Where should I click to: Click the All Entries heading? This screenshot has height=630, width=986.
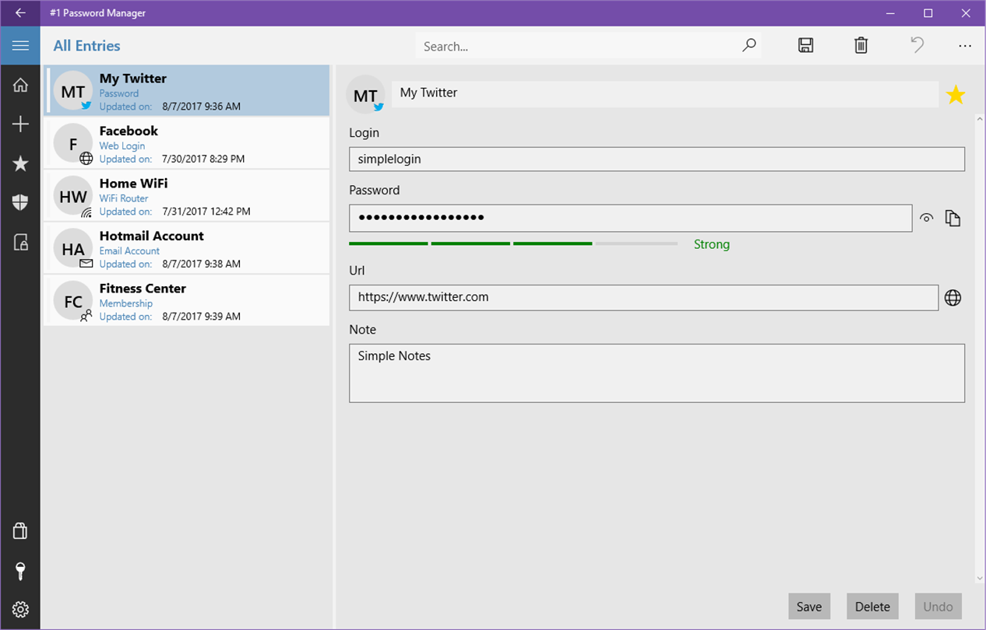click(86, 46)
